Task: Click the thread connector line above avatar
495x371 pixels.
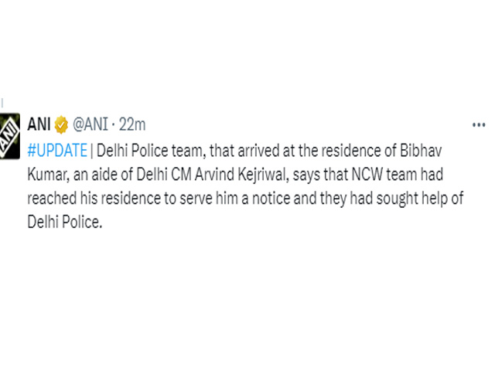Action: coord(2,103)
